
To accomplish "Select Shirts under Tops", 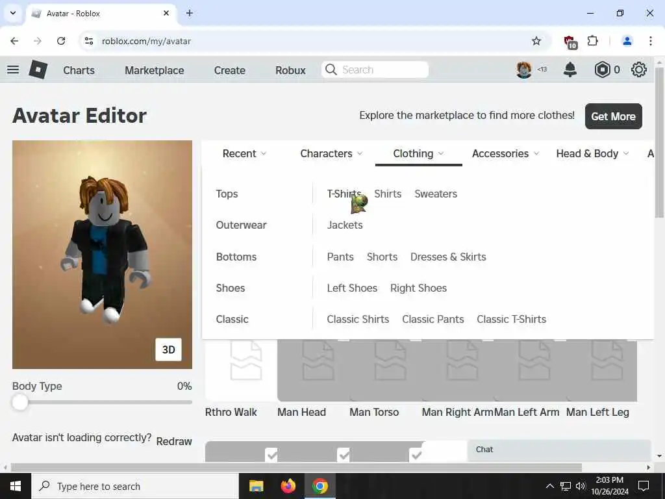I will tap(388, 194).
